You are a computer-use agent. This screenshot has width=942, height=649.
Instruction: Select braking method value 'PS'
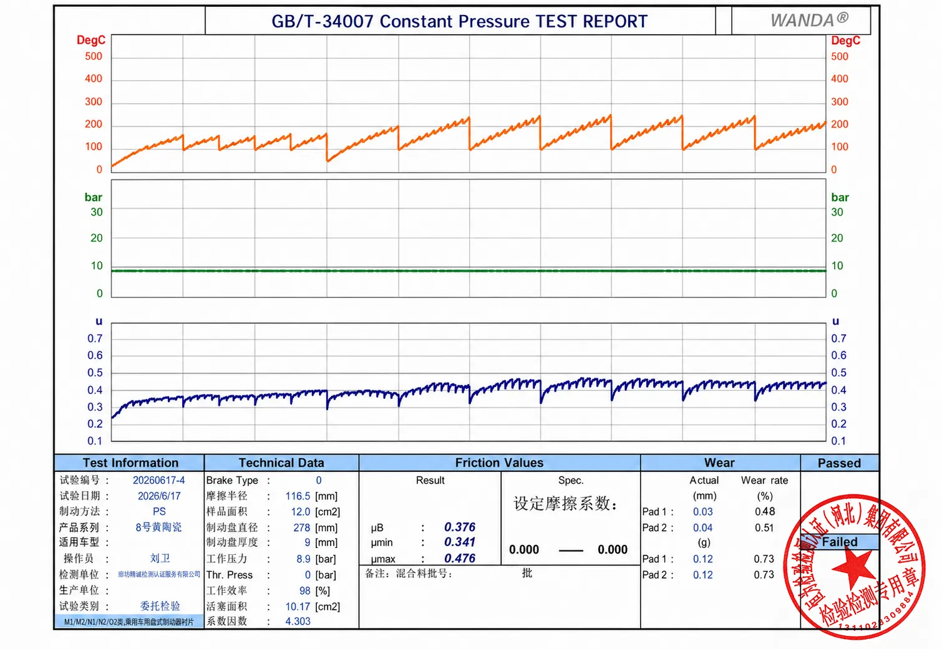(x=159, y=511)
